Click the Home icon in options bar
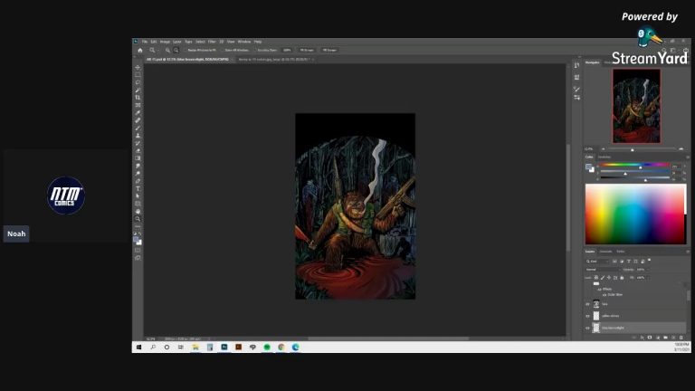Image resolution: width=695 pixels, height=391 pixels. (140, 50)
